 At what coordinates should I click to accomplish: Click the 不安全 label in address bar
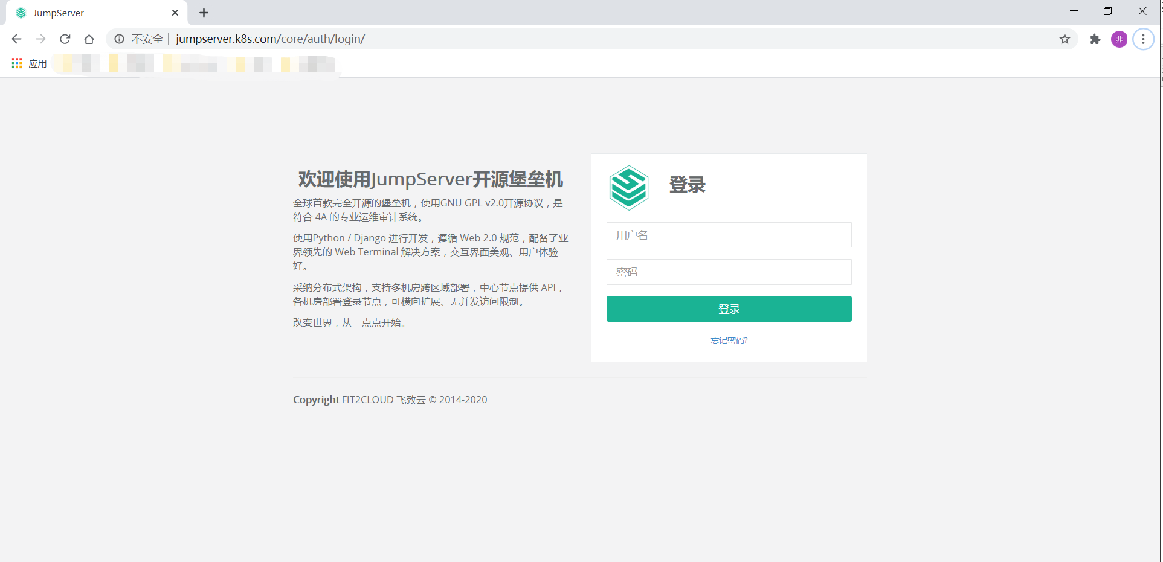147,39
